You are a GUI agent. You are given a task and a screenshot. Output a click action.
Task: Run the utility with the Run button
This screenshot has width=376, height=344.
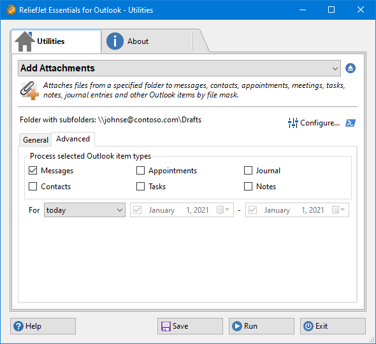click(x=261, y=326)
